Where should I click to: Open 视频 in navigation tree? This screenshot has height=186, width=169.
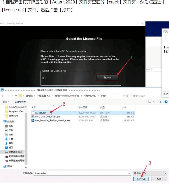9,126
